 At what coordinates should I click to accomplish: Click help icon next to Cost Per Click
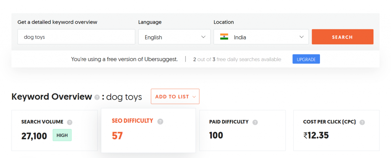click(x=362, y=123)
